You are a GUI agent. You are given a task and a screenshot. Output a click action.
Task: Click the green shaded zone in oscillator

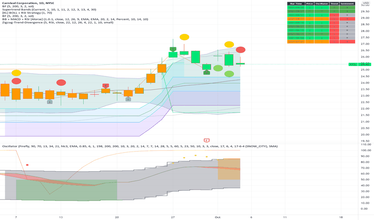67,190
